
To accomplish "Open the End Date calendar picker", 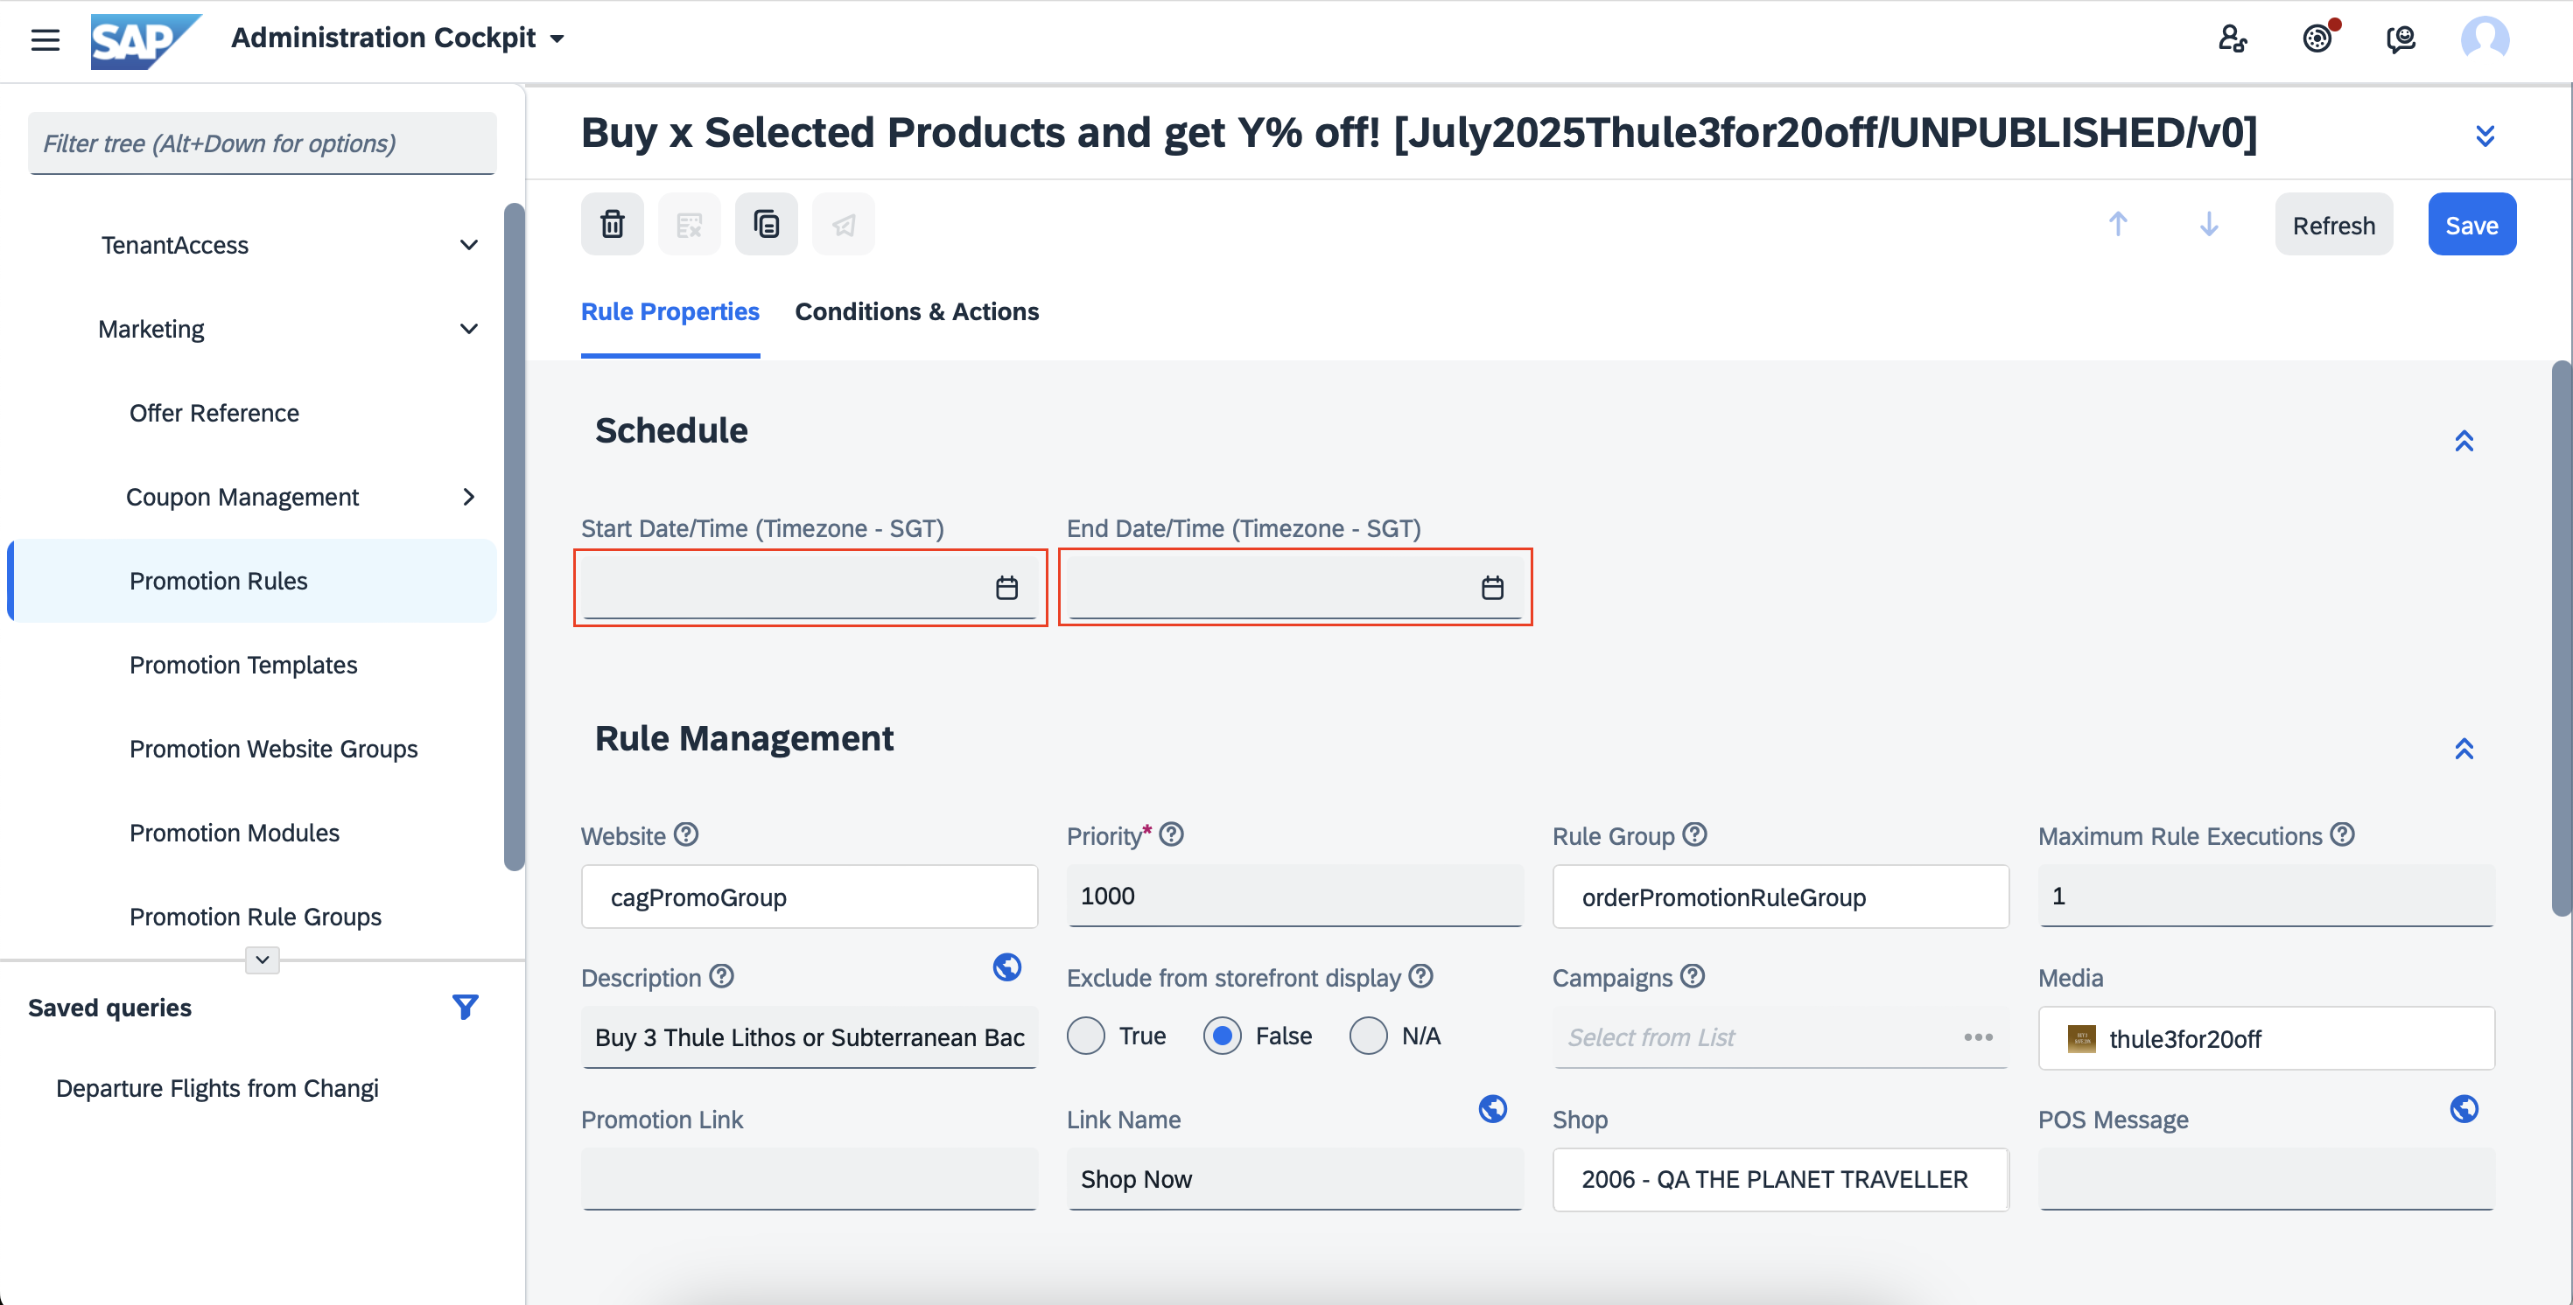I will point(1491,587).
